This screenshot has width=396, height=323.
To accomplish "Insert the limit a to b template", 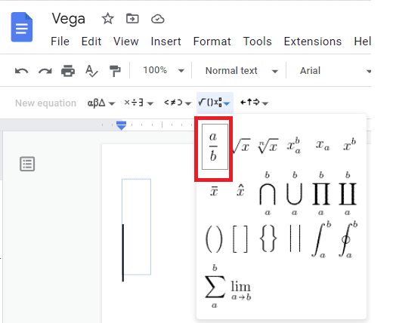I will click(x=241, y=291).
